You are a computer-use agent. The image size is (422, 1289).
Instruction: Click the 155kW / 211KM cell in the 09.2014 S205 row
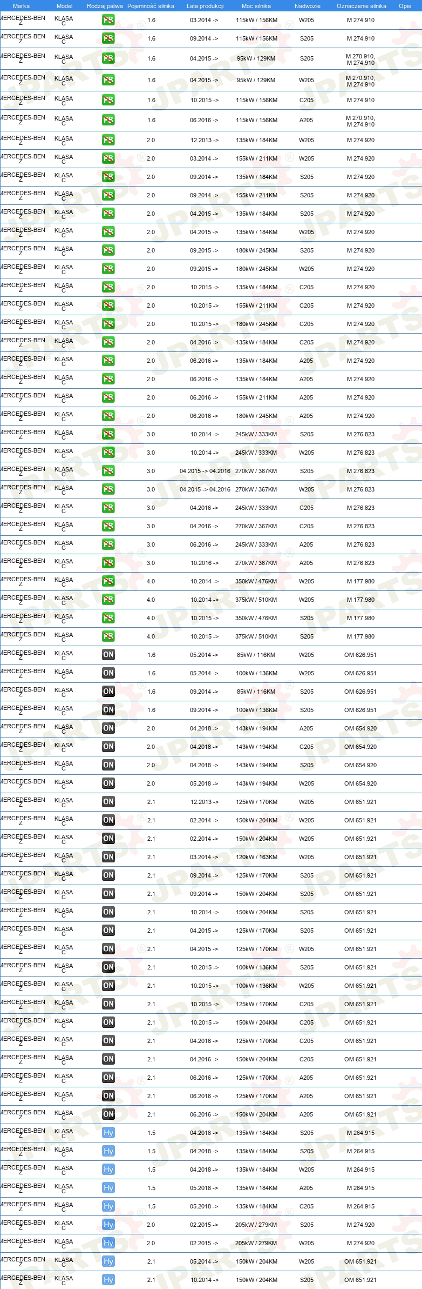[256, 195]
